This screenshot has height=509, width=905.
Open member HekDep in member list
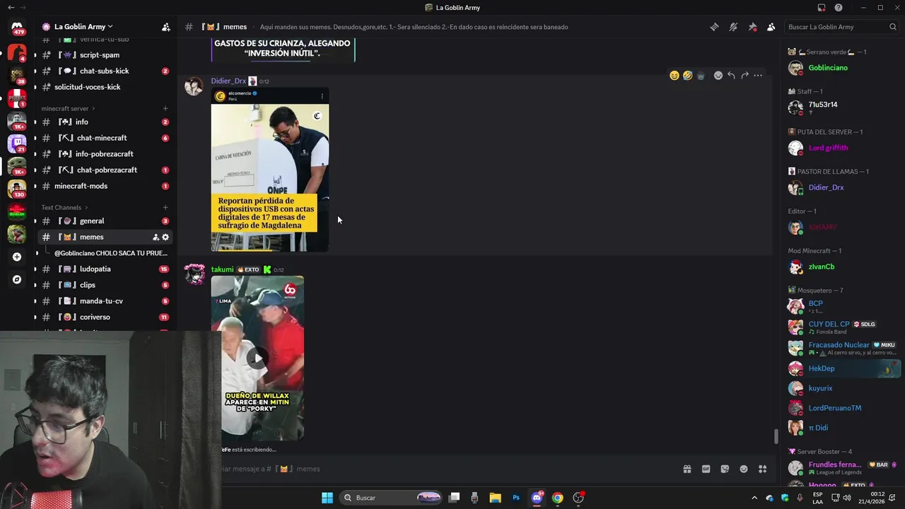click(843, 368)
